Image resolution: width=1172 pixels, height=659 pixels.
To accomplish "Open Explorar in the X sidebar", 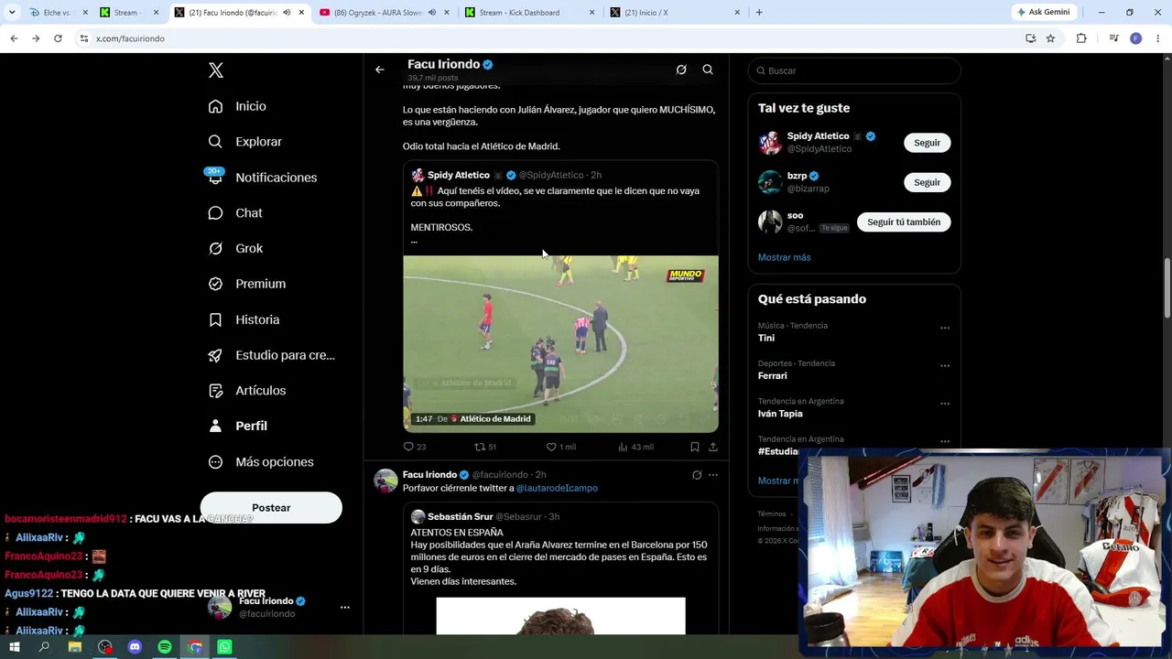I will (244, 142).
